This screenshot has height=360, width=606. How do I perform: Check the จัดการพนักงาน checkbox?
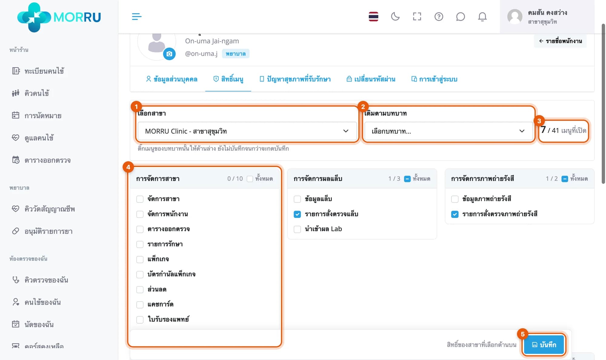coord(140,214)
